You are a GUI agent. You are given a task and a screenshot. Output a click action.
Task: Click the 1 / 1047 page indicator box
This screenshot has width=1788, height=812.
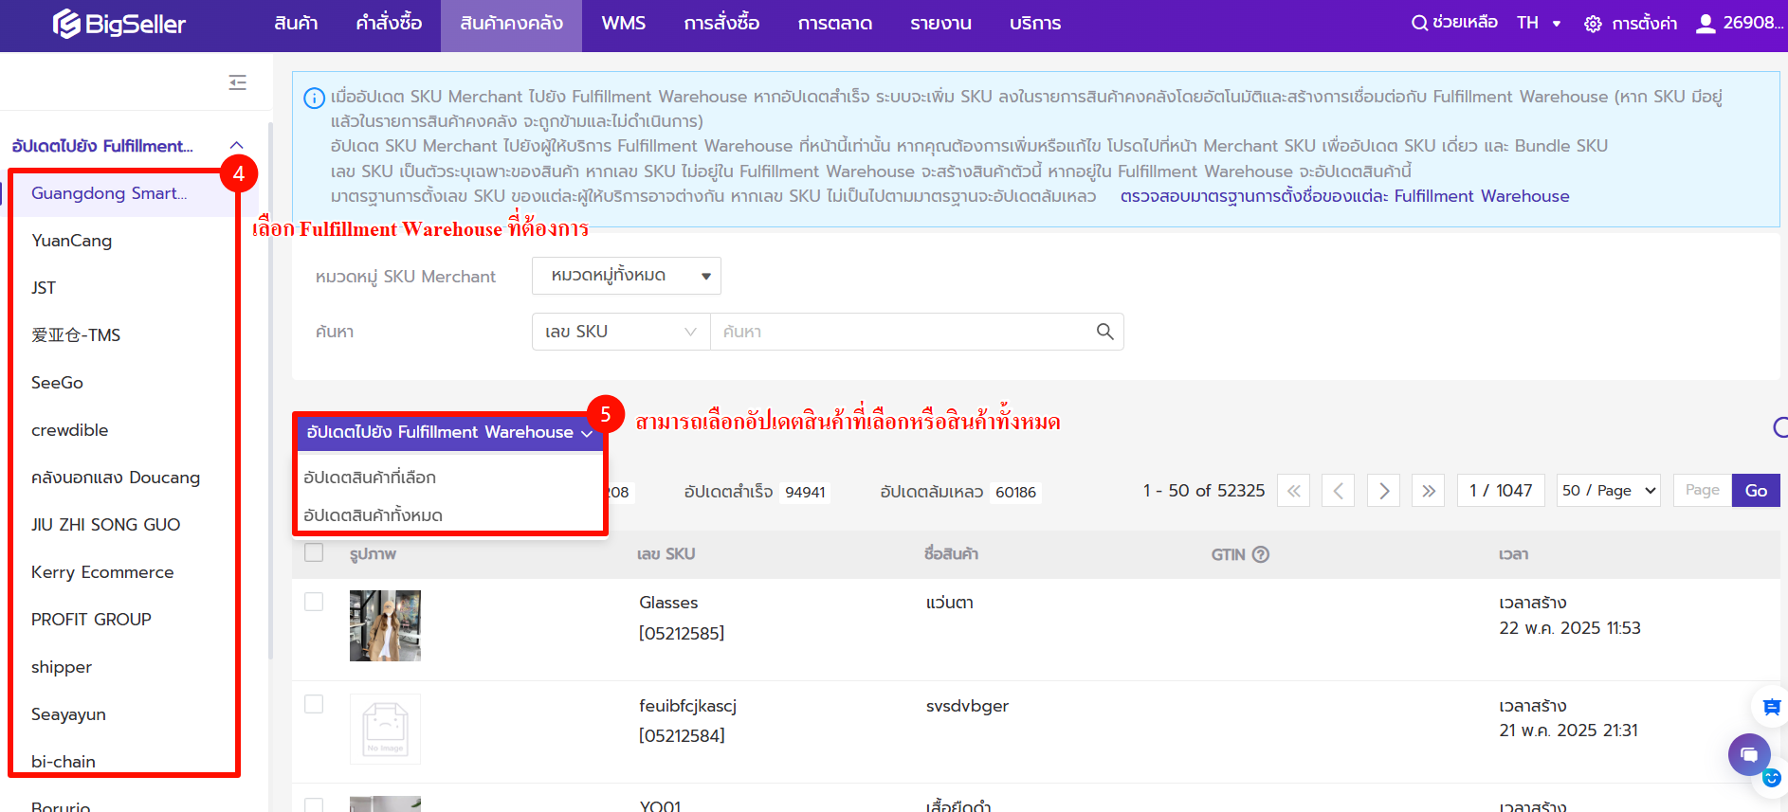(x=1501, y=491)
